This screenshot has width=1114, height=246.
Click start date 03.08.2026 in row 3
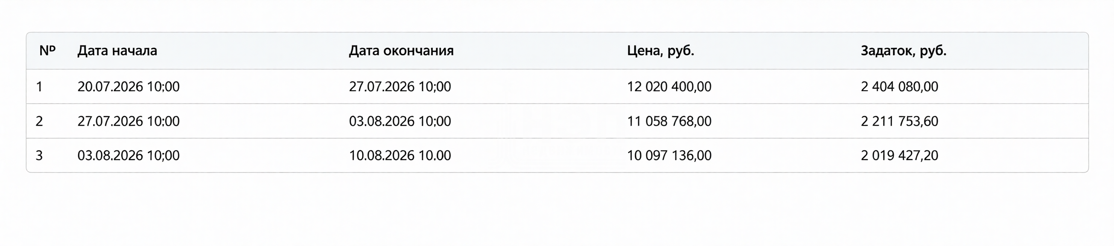click(128, 156)
